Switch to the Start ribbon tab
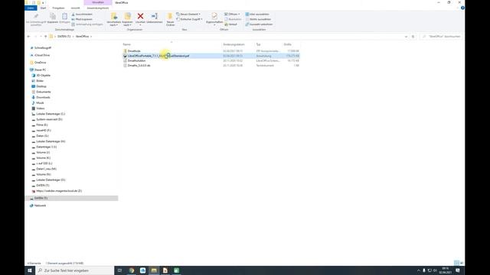 (43, 8)
